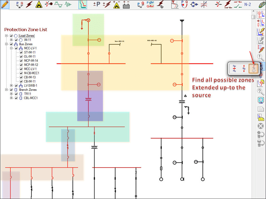
Task: Expand the IM-11 load zone node
Action: click(x=11, y=40)
